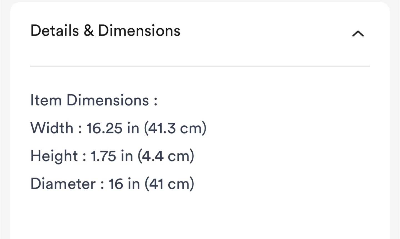
Task: Select the 41.3 cm width conversion
Action: (x=175, y=128)
